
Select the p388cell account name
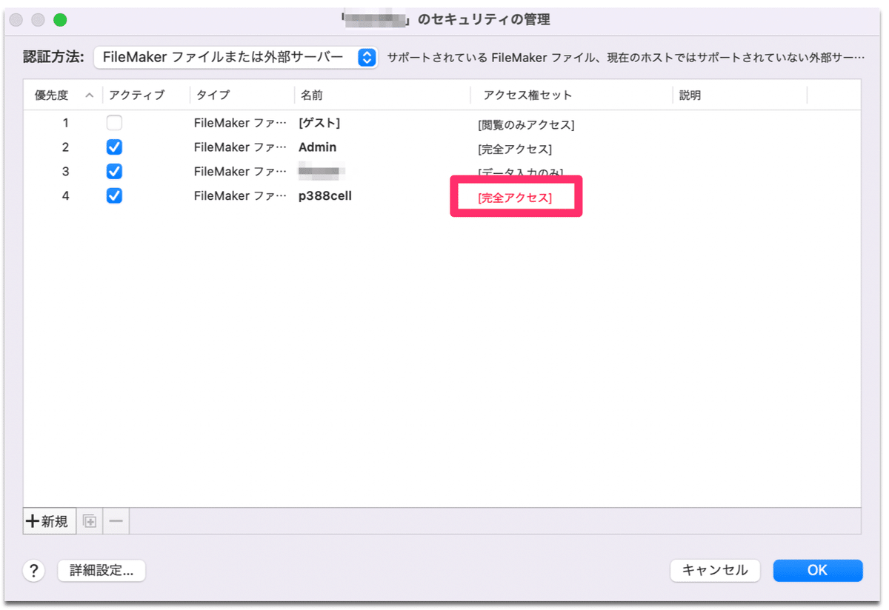(x=324, y=195)
